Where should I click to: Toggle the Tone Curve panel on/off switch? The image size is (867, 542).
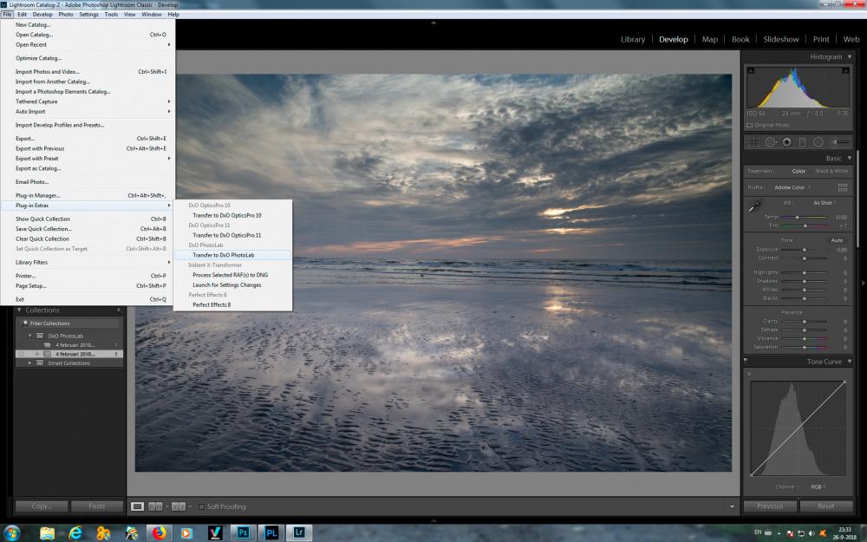(x=746, y=362)
